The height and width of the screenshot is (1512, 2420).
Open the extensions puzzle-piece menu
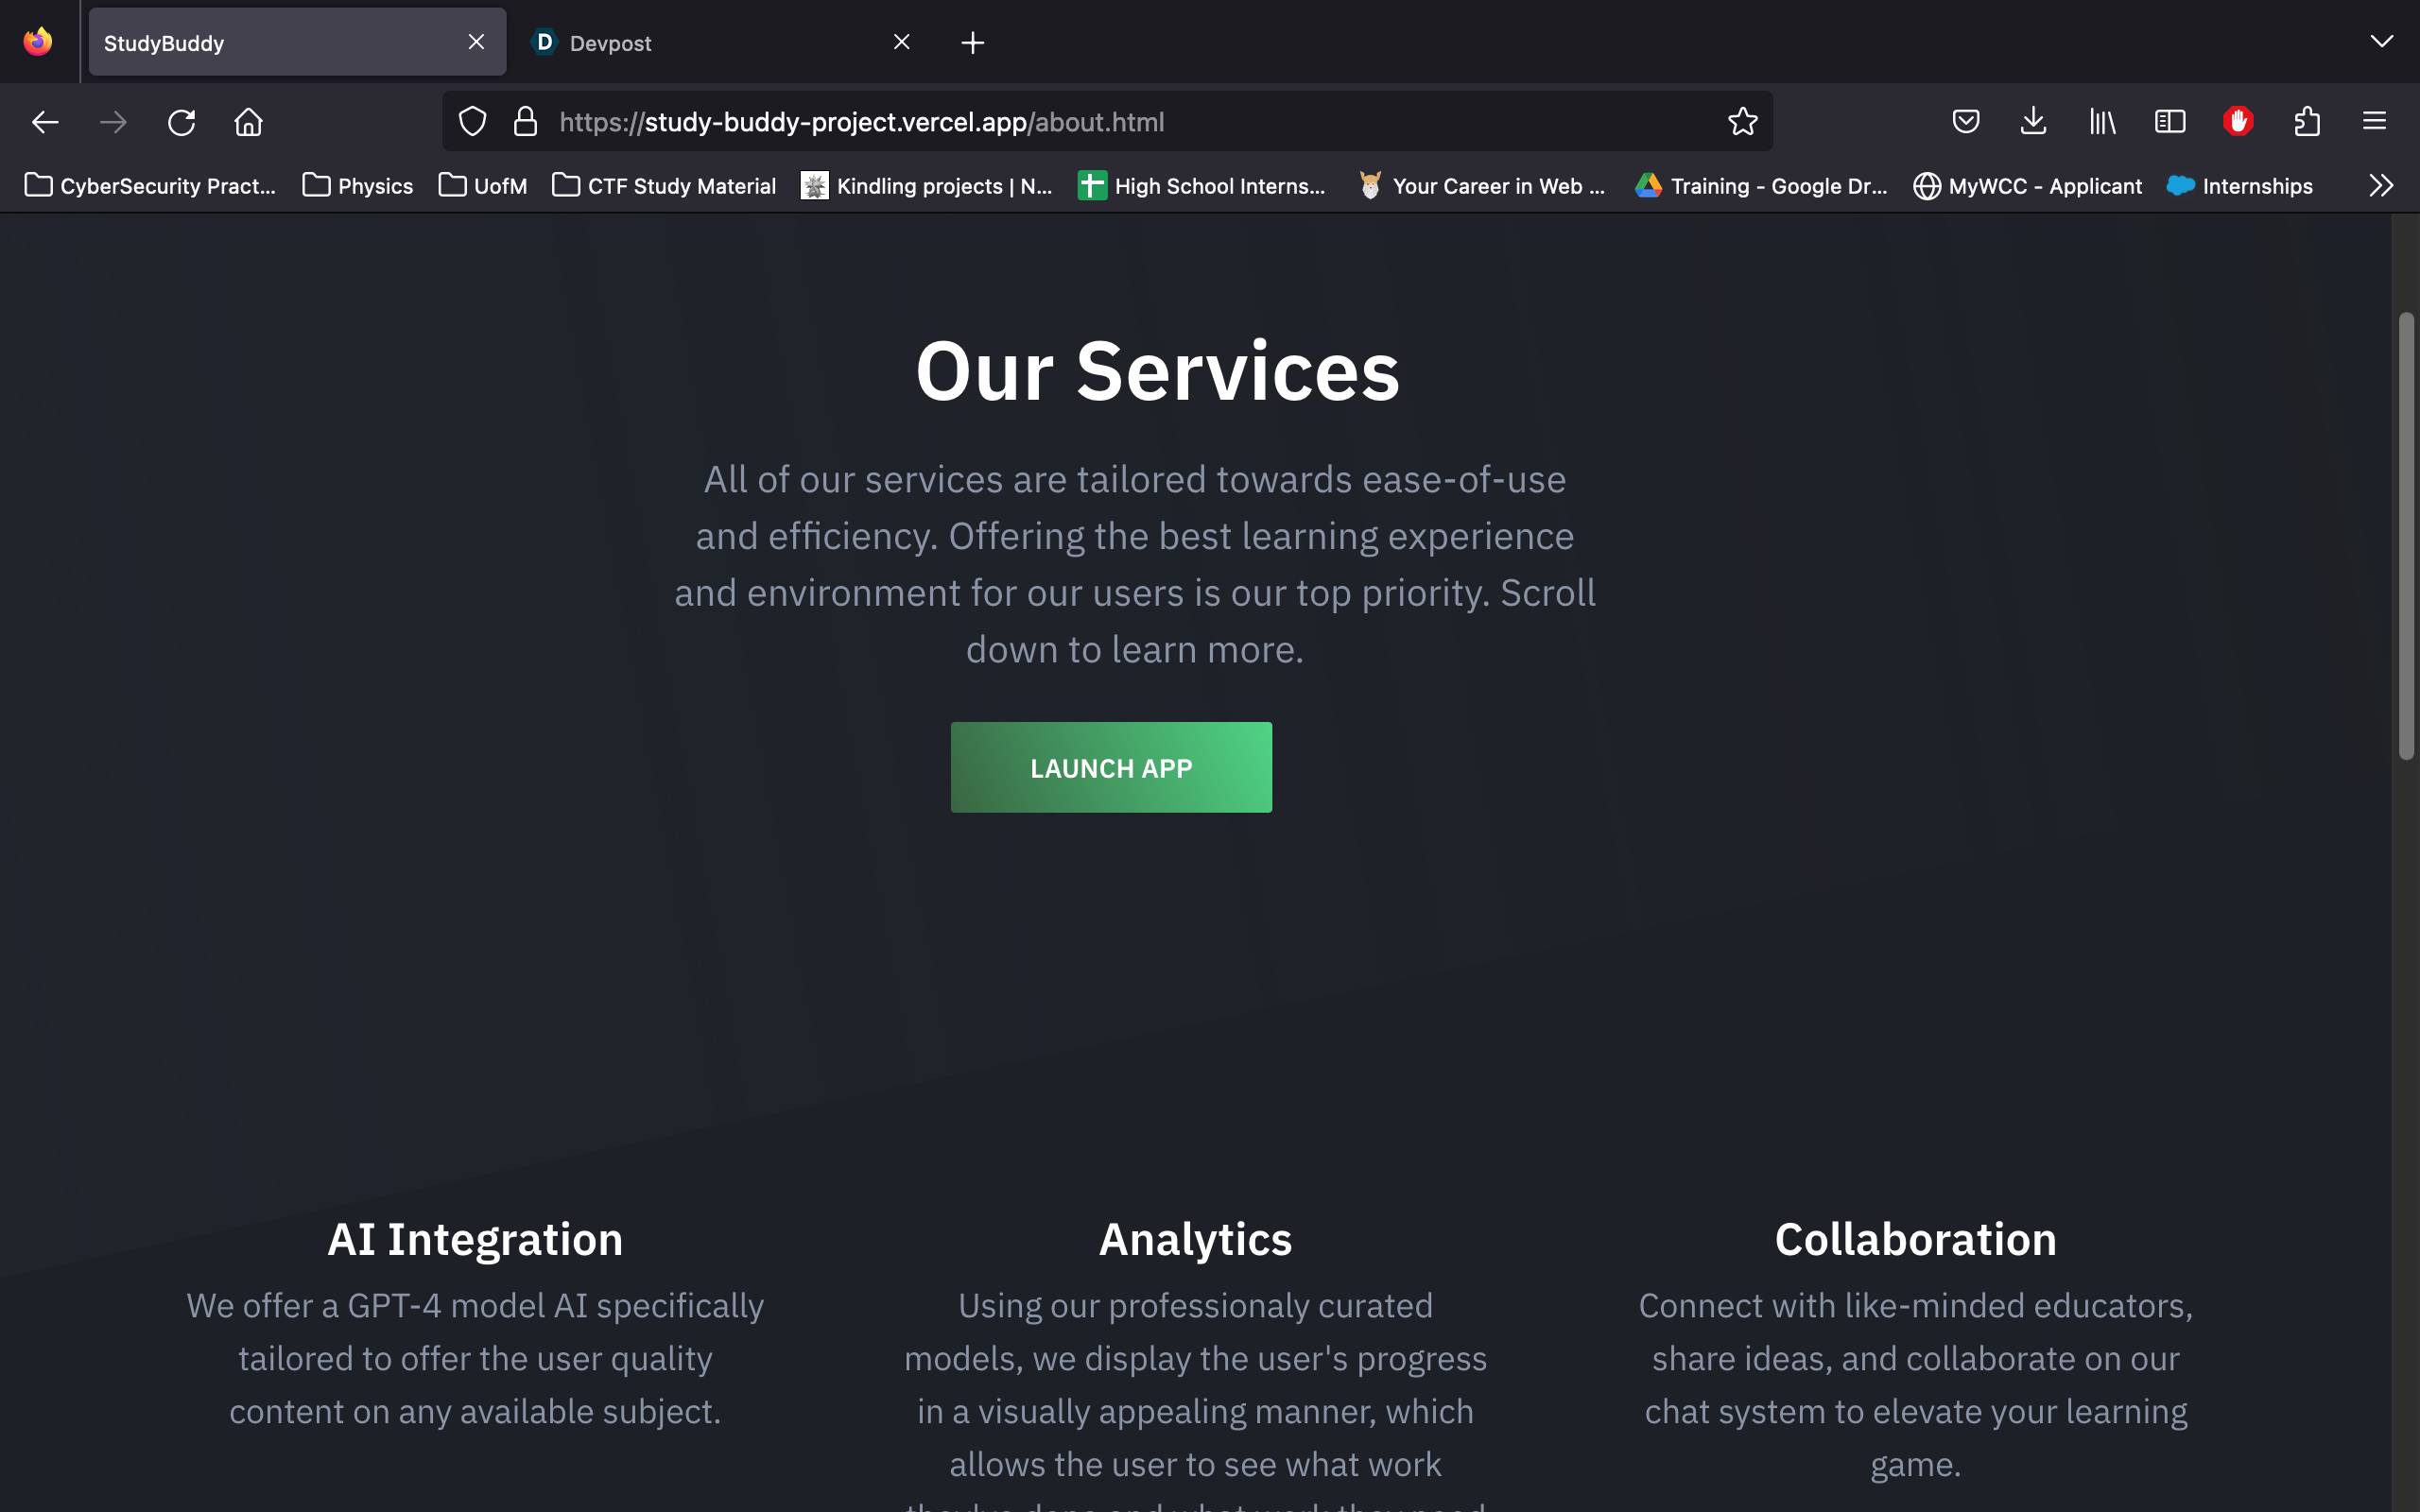[2306, 122]
